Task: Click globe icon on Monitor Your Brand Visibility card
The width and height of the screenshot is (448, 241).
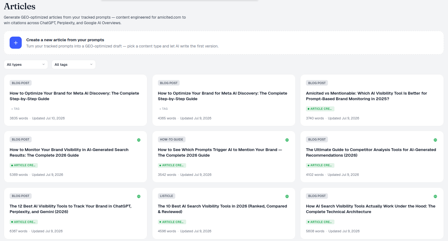Action: click(x=139, y=140)
